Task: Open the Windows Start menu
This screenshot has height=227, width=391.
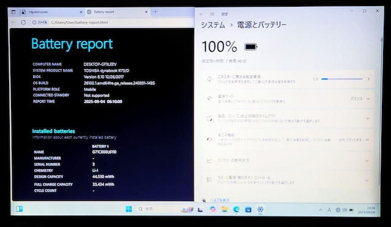Action: [x=129, y=209]
